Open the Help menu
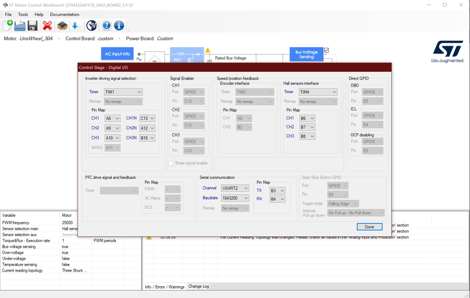This screenshot has height=298, width=470. tap(39, 15)
